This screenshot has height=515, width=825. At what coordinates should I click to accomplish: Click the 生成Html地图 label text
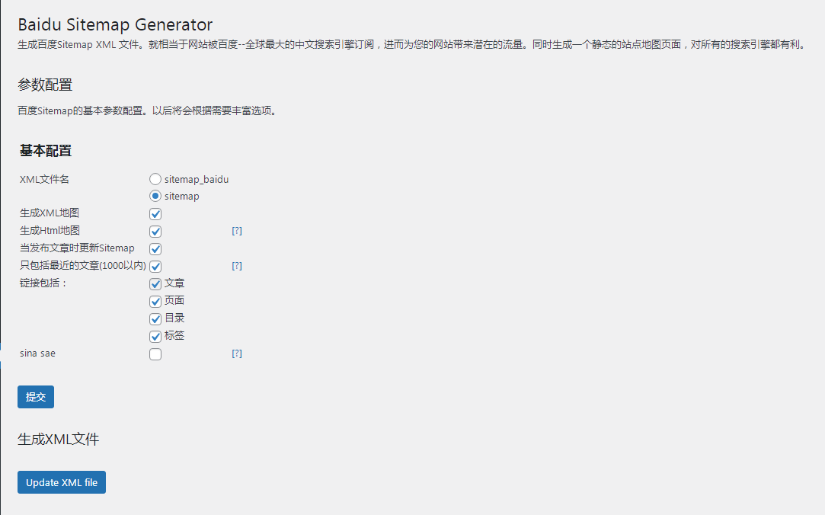pyautogui.click(x=50, y=230)
